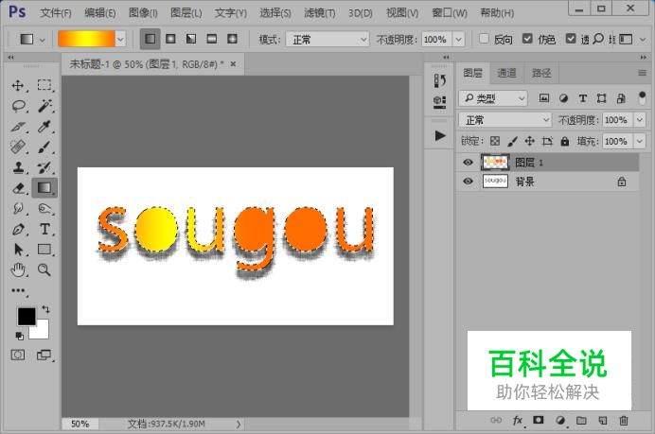Select the Spot Healing Brush tool
Screen dimensions: 655x434
click(18, 147)
